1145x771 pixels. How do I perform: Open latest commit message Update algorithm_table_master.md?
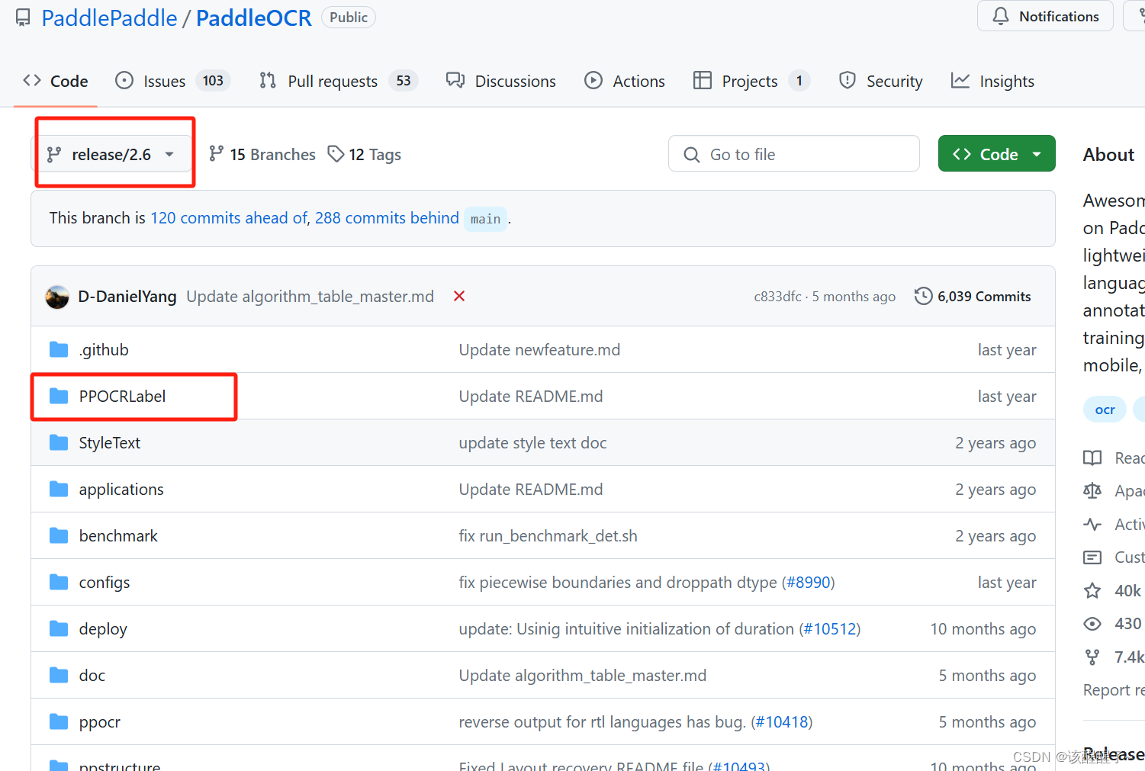(x=310, y=297)
